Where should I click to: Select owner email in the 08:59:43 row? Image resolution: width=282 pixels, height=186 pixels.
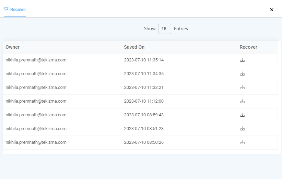(x=36, y=115)
